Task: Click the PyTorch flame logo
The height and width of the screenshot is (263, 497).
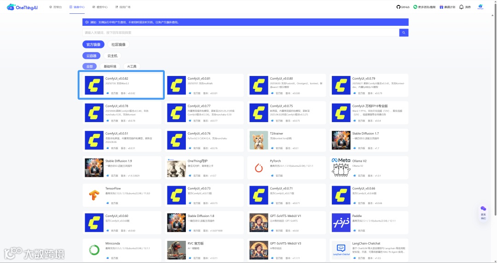Action: (x=259, y=168)
